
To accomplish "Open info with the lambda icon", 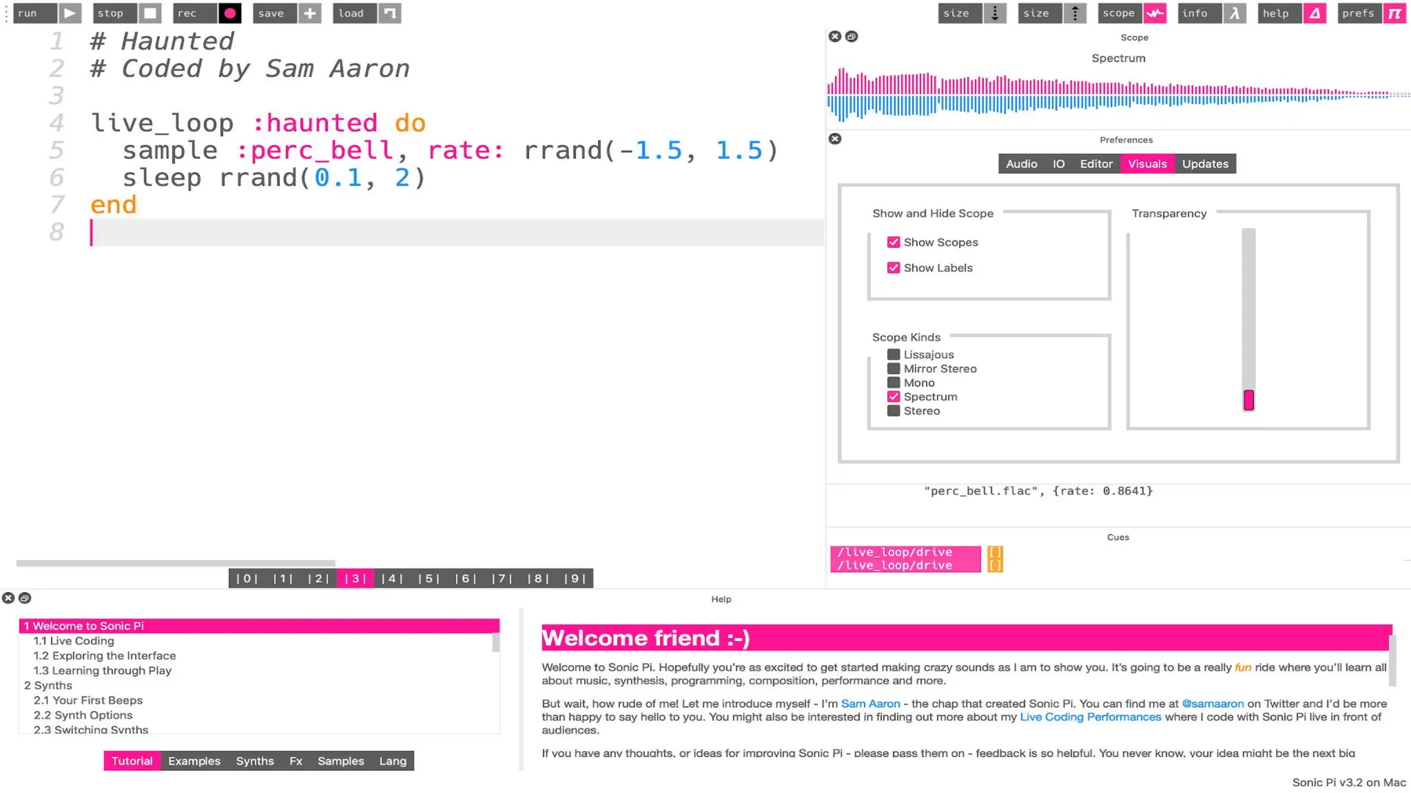I will coord(1235,13).
